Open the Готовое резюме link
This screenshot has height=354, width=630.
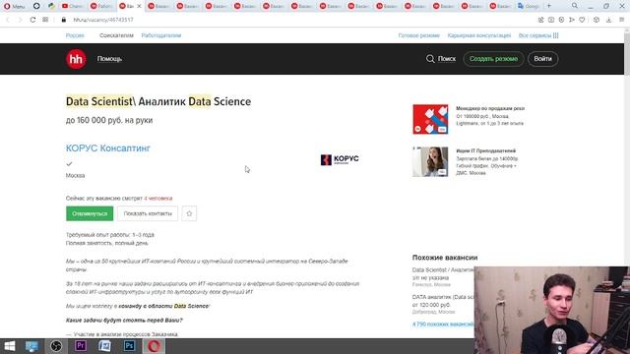coord(418,35)
